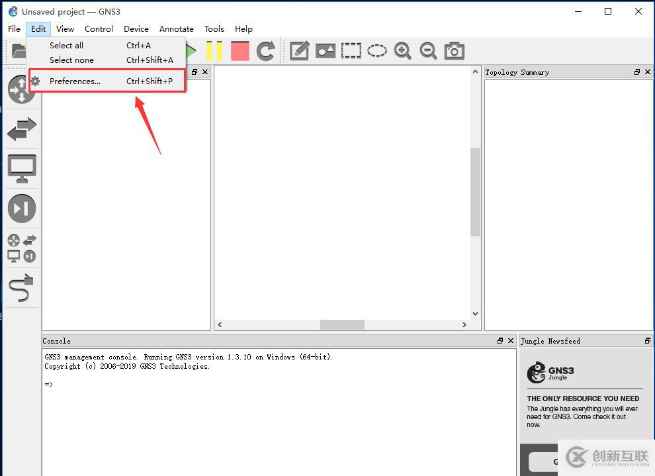
Task: Open the Help menu
Action: coord(243,29)
